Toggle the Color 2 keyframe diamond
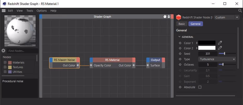Image resolution: width=243 pixels, height=105 pixels. [180, 48]
